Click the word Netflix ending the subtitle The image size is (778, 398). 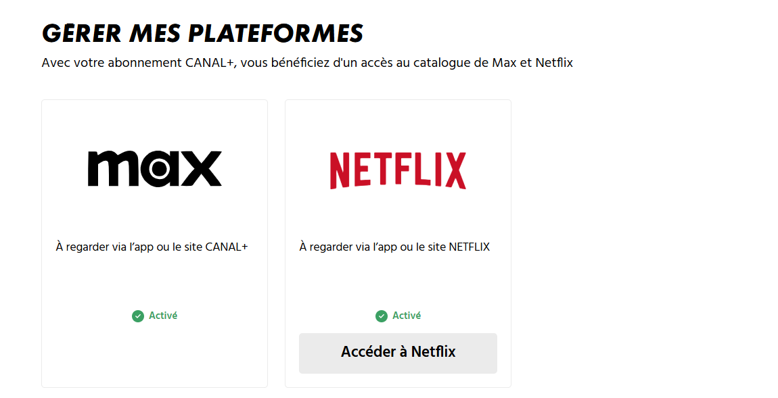click(553, 63)
